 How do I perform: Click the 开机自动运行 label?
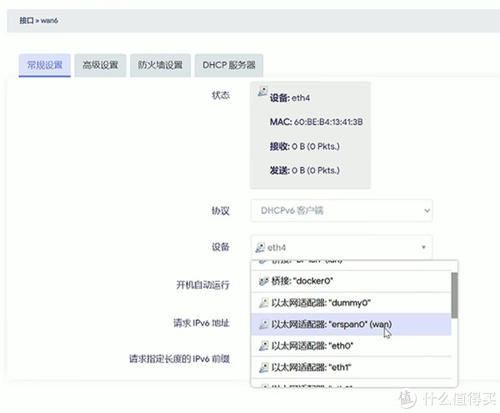[x=202, y=285]
